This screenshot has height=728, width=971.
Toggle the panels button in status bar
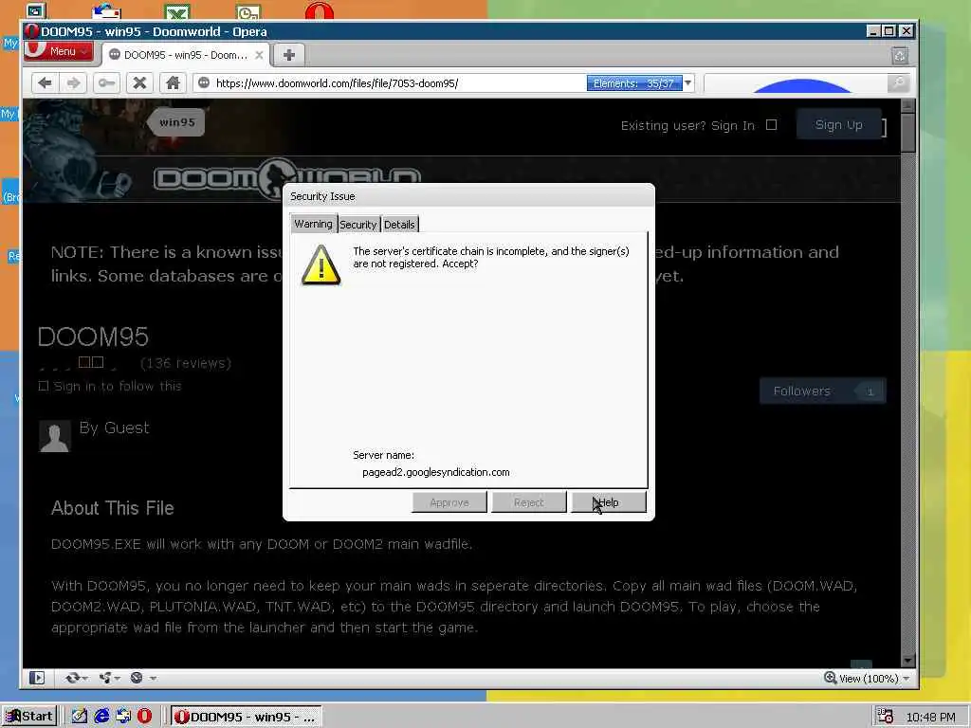(x=37, y=678)
